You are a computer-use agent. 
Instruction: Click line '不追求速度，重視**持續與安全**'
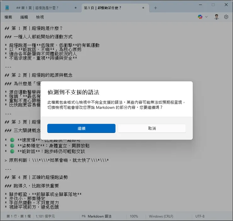point(41,58)
